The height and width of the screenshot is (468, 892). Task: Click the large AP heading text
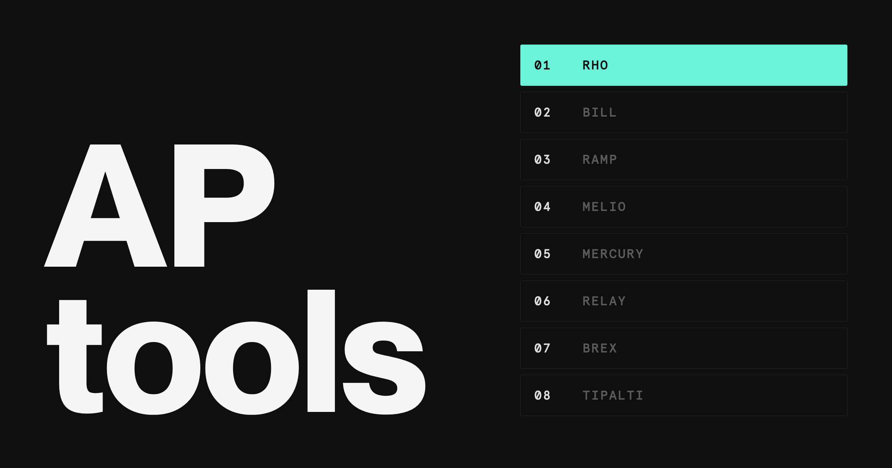[159, 205]
